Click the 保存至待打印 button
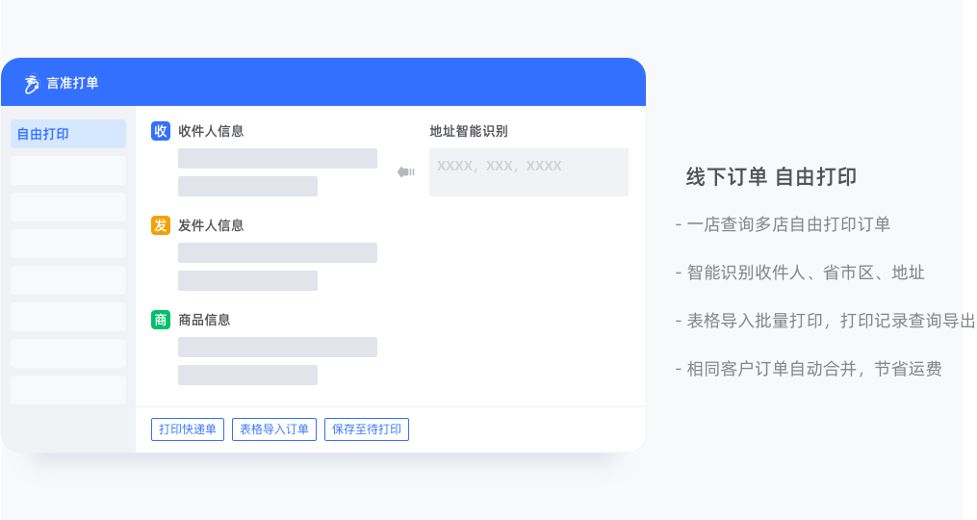Viewport: 977px width, 520px height. click(367, 429)
